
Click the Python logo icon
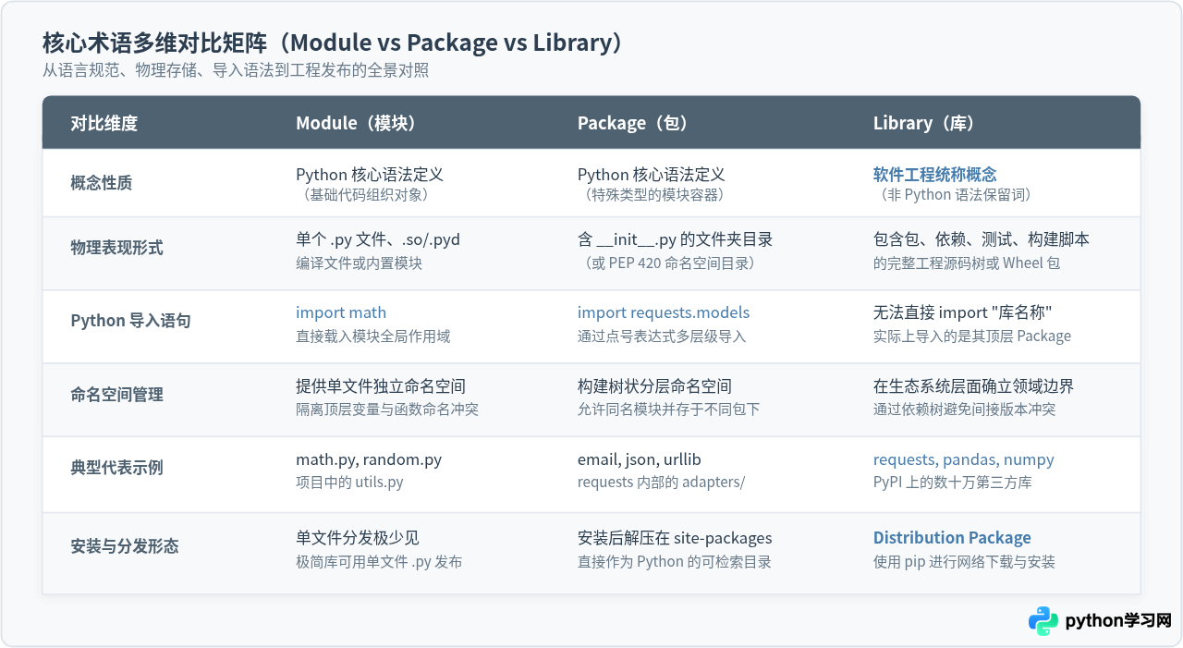point(1043,621)
